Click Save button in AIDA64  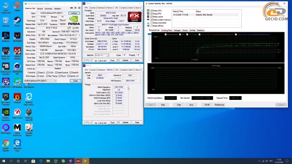191,105
